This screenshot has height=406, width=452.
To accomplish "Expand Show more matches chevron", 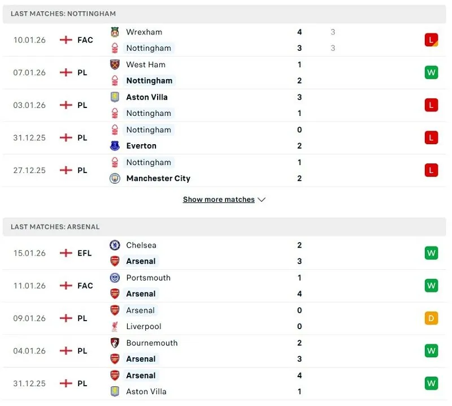I will click(262, 200).
